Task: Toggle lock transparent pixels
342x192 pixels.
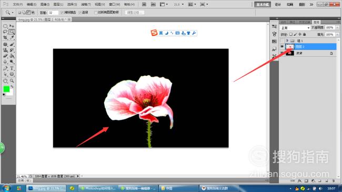Action: [291, 34]
